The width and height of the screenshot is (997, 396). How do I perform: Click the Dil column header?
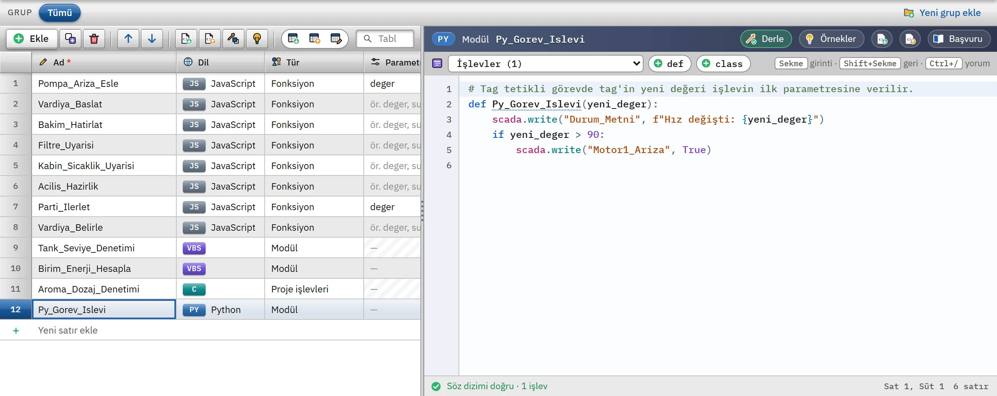(x=220, y=62)
